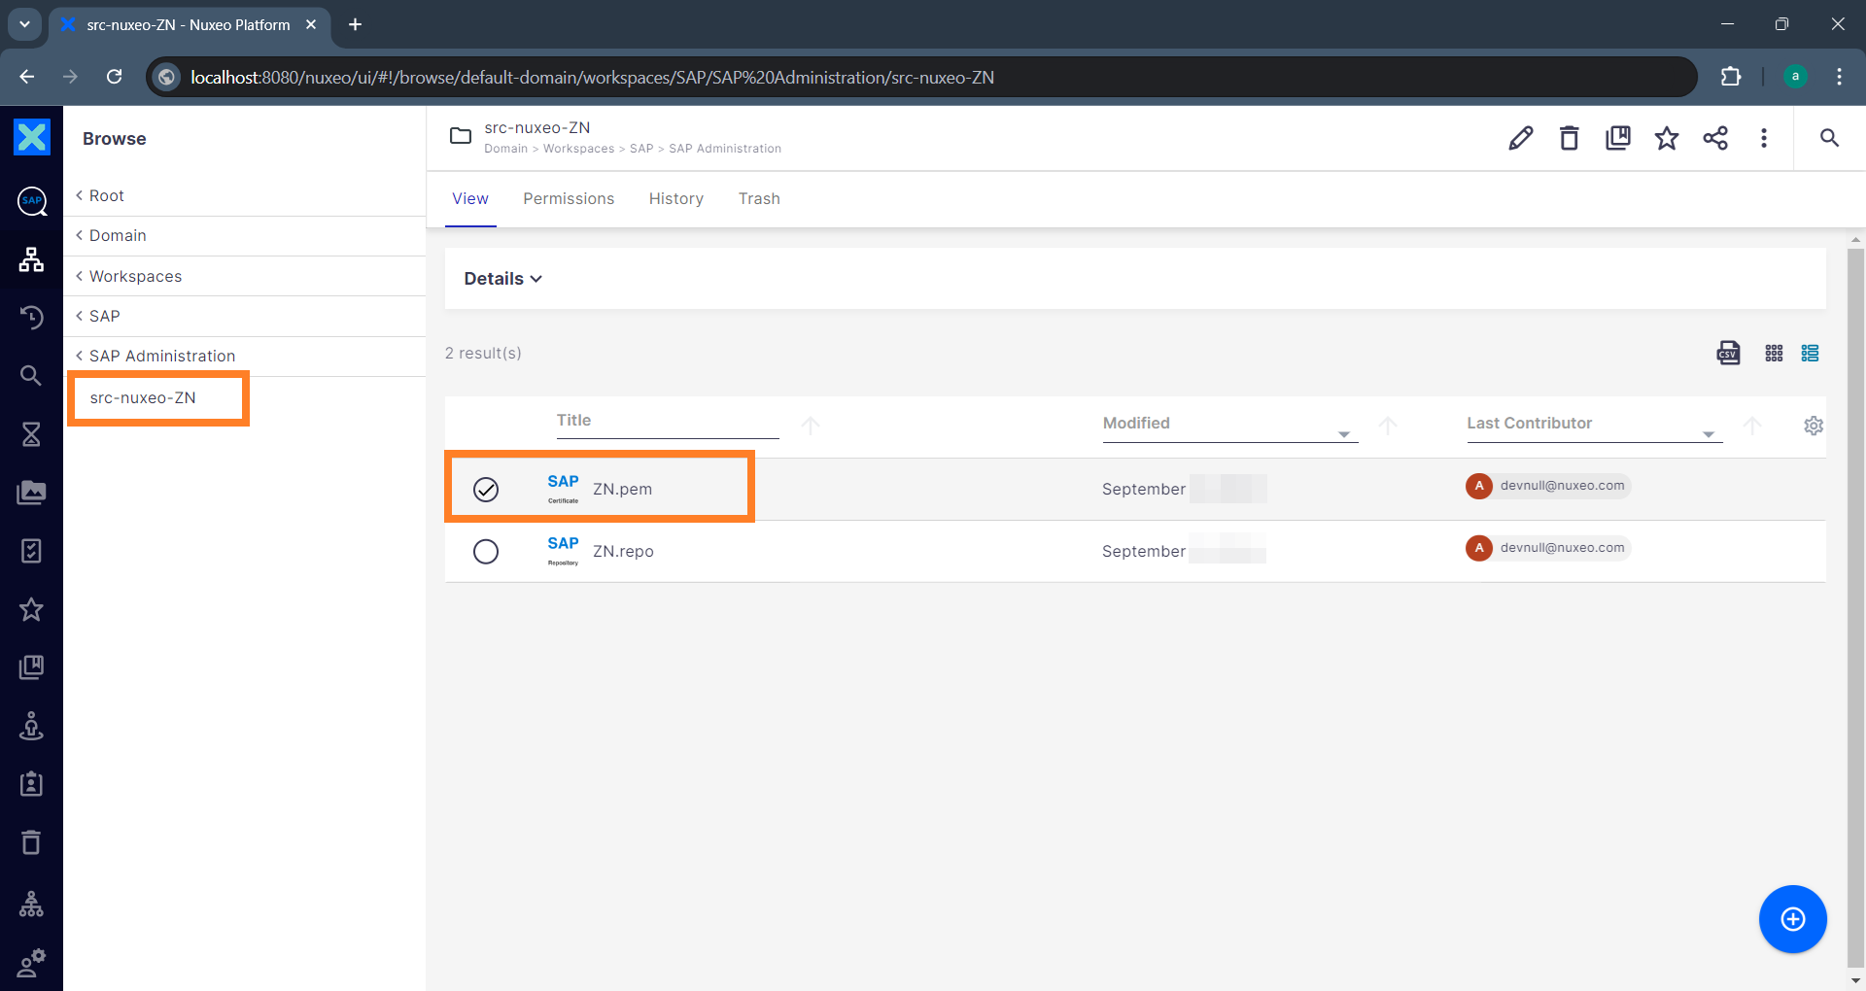Switch to the View tab

pos(470,198)
